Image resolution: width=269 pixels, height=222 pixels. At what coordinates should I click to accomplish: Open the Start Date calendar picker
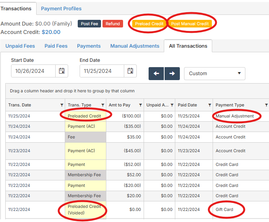tap(62, 71)
